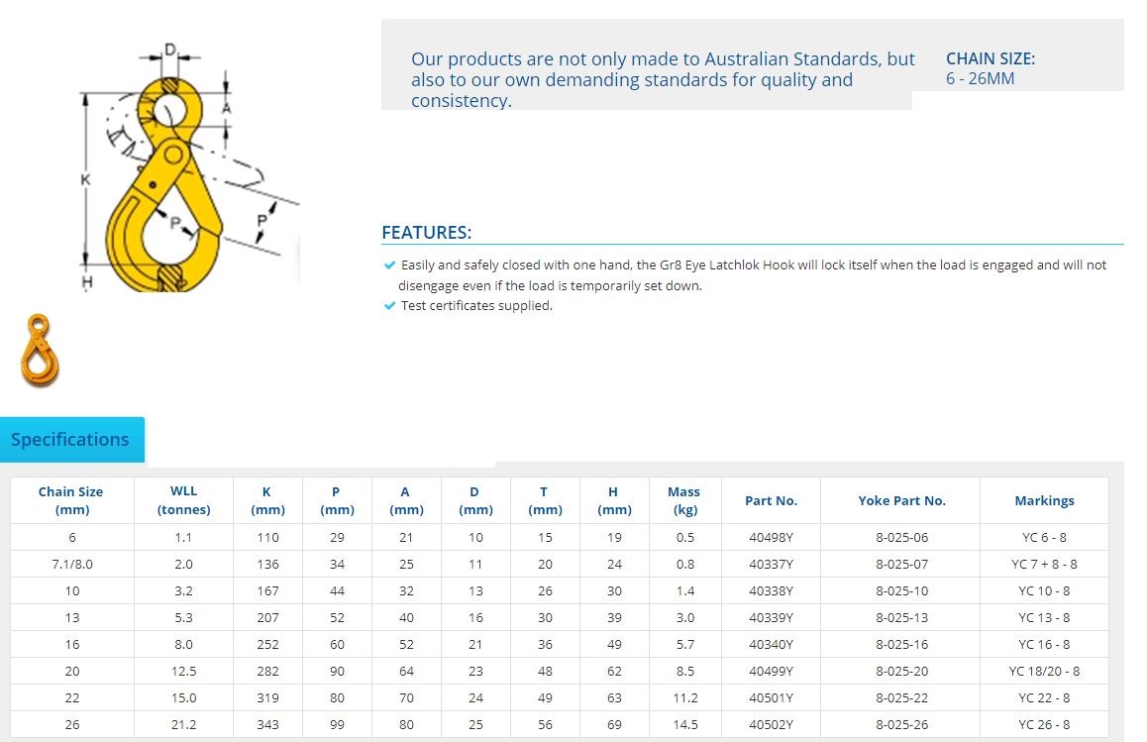This screenshot has width=1147, height=742.
Task: Click the FEATURES: heading
Action: point(427,233)
